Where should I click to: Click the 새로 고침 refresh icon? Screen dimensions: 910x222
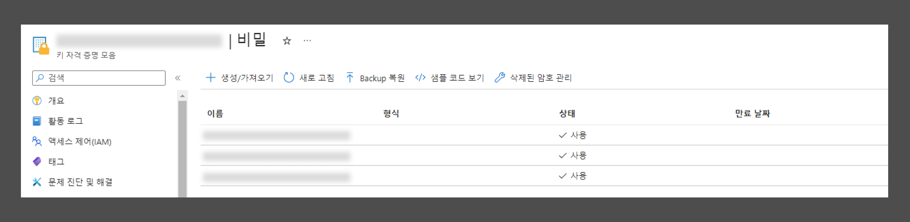(288, 78)
